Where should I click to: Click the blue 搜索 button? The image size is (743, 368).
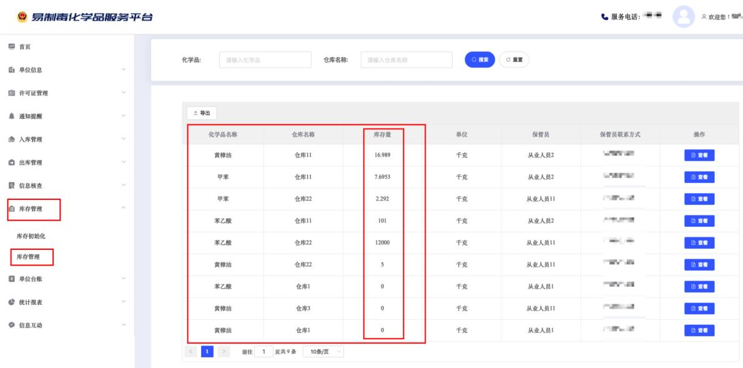click(x=480, y=59)
